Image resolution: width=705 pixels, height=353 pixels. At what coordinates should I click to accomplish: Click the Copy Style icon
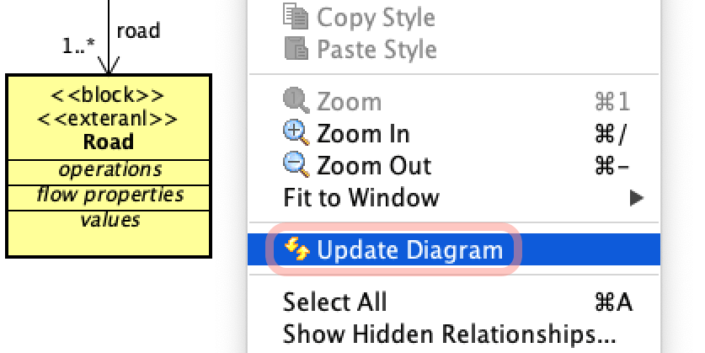click(x=296, y=16)
